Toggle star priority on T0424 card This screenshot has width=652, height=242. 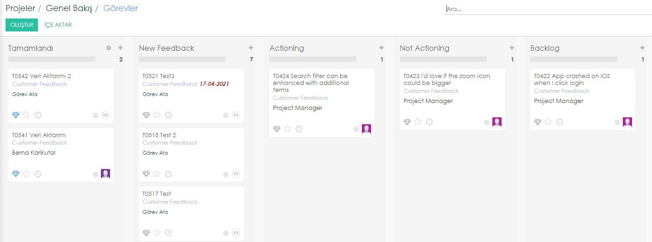click(287, 129)
